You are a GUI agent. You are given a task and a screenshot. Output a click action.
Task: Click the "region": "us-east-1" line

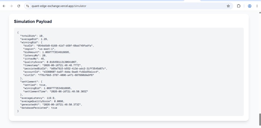pyautogui.click(x=39, y=49)
